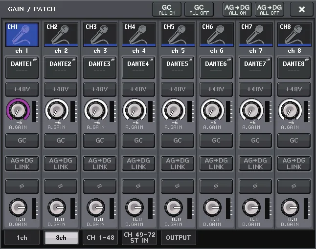Select the CH8 microphone channel icon
316x249 pixels.
(294, 35)
